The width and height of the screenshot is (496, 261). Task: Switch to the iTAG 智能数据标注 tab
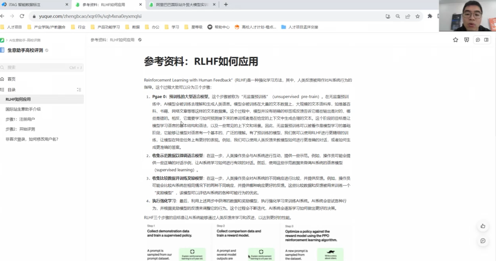point(35,5)
